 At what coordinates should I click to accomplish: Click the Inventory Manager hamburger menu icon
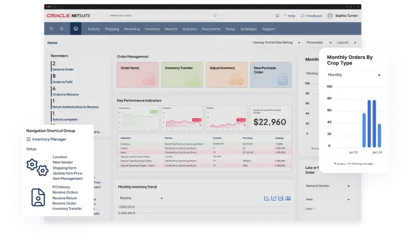[28, 139]
